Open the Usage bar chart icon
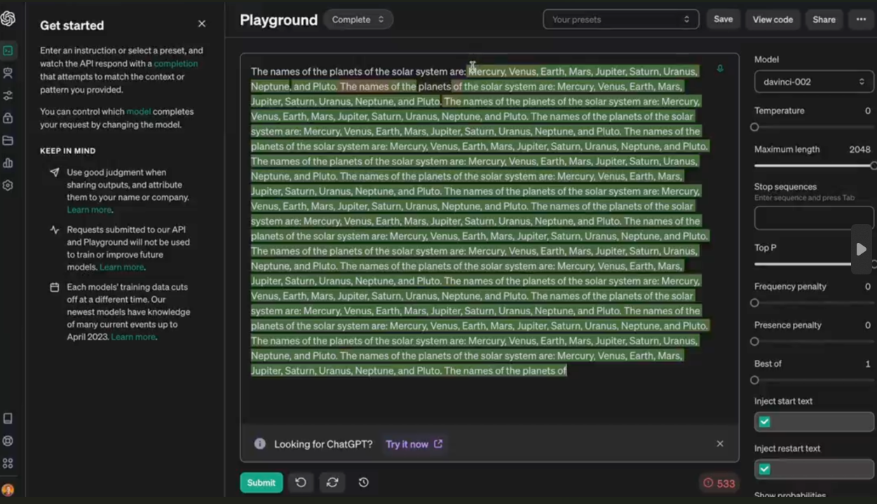Screen dimensions: 877x504 pyautogui.click(x=8, y=163)
